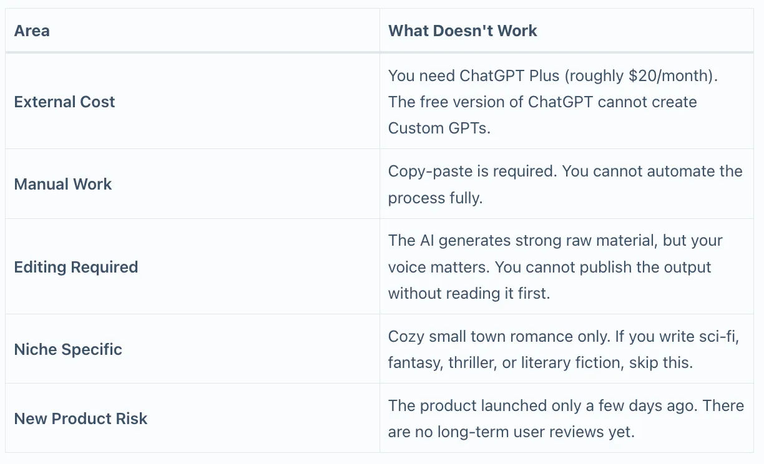Click the word "sci-fi" in Niche row
The width and height of the screenshot is (764, 464).
721,337
